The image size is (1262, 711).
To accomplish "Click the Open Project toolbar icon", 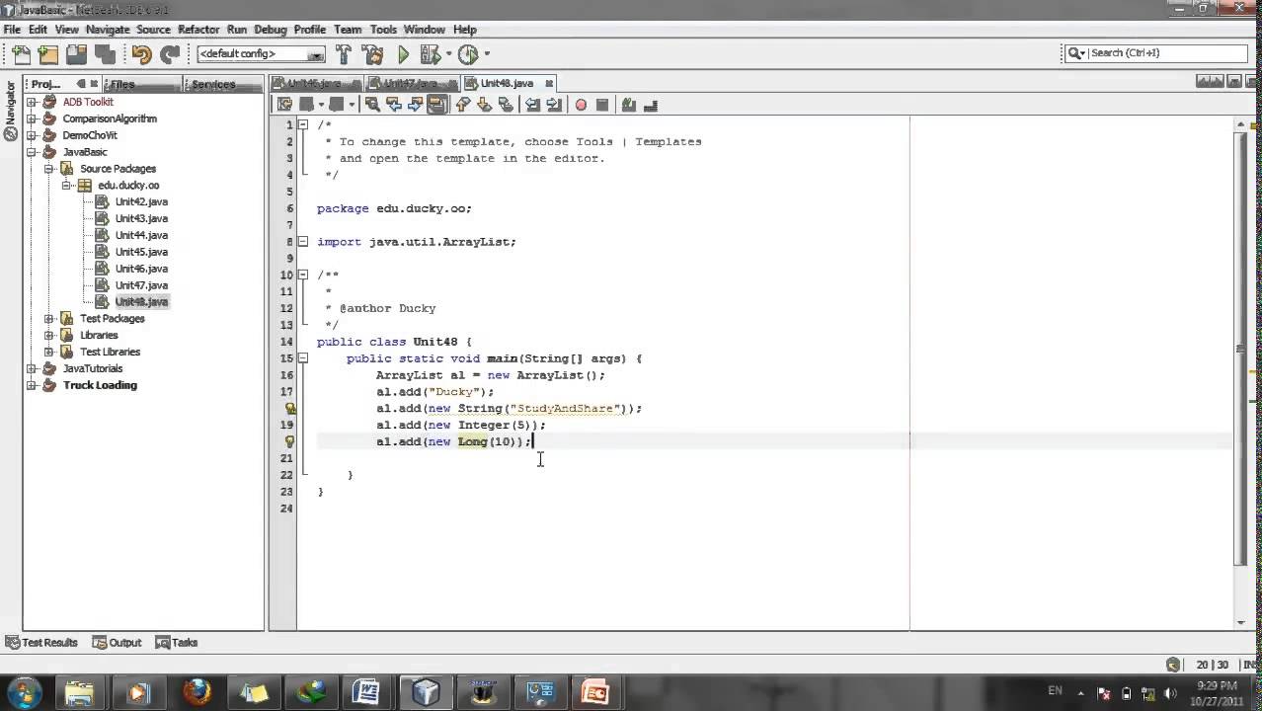I will (76, 54).
